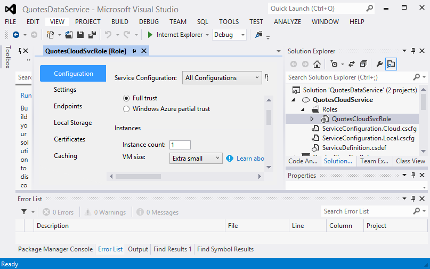Screen dimensions: 430x269
Task: Click Solution Explorer Sync with Active Document icon
Action: click(x=352, y=64)
